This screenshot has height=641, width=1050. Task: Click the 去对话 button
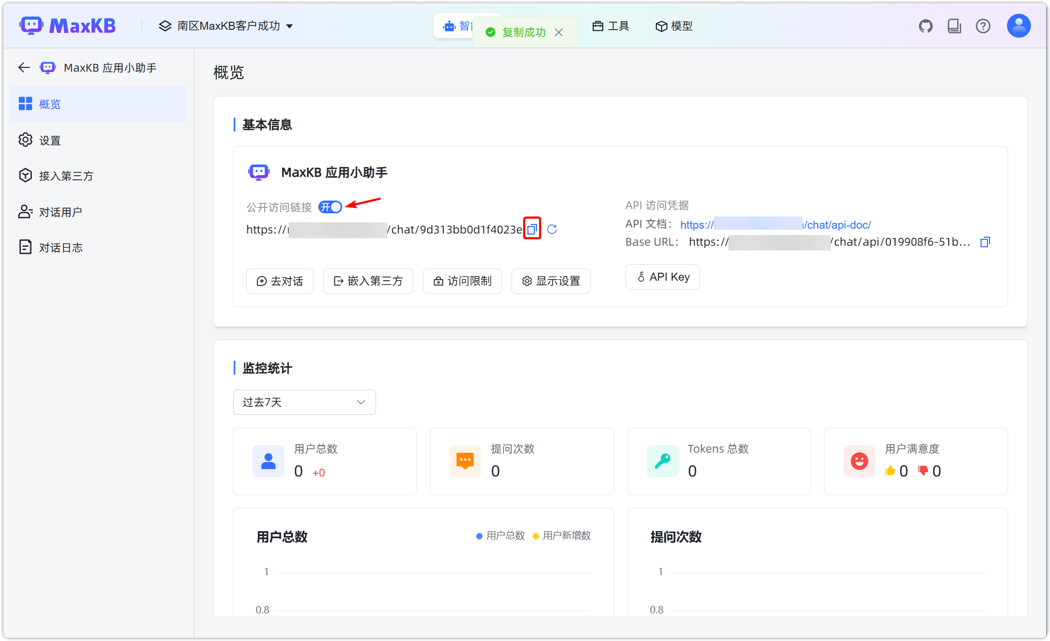[x=280, y=281]
